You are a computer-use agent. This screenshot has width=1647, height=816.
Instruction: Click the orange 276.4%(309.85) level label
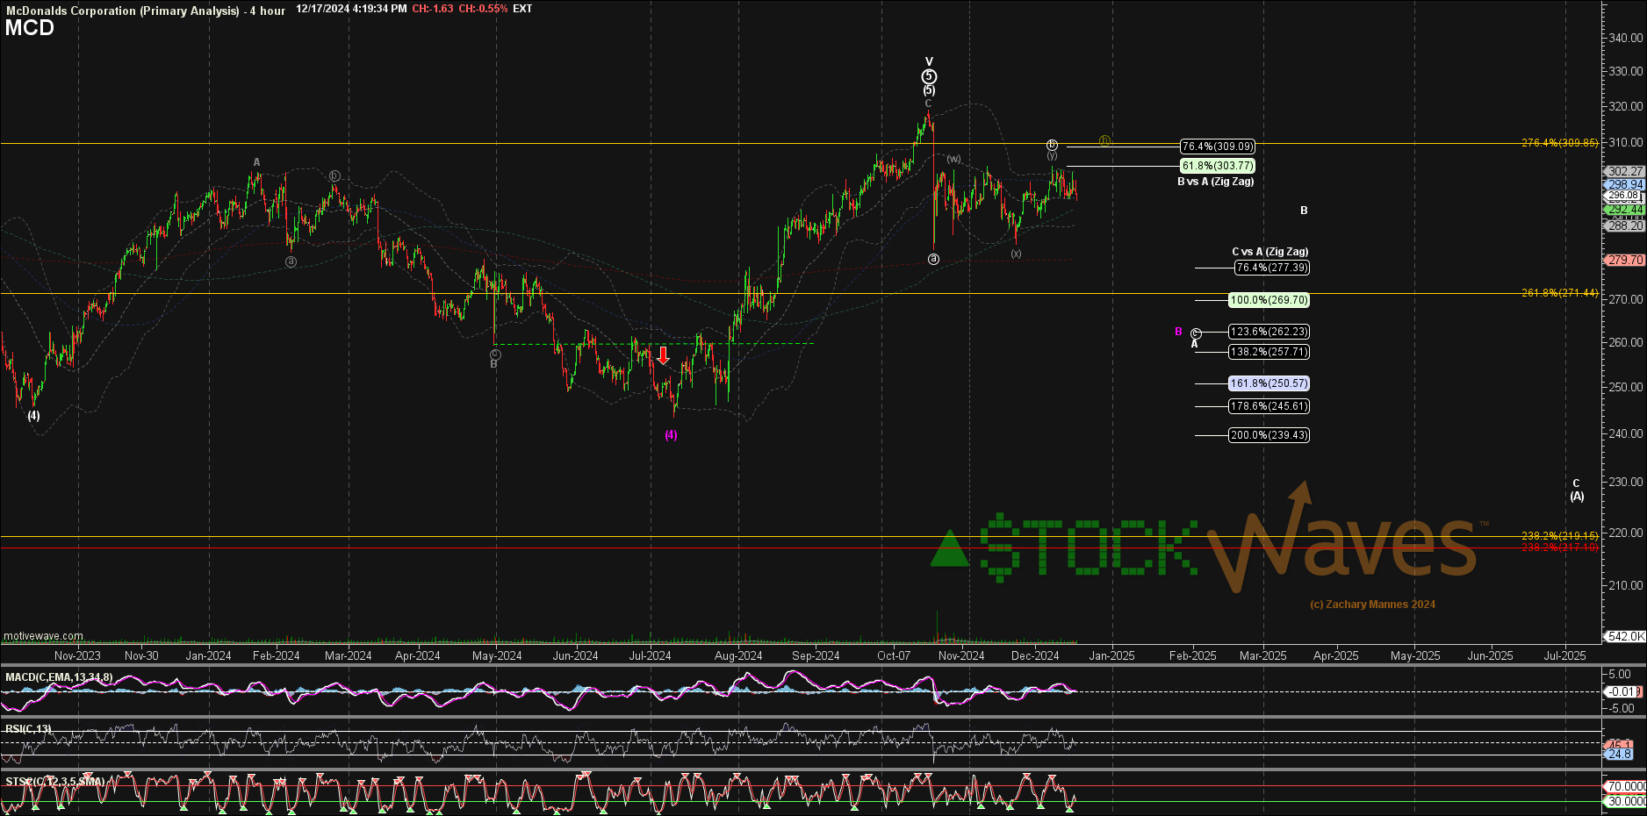coord(1560,143)
